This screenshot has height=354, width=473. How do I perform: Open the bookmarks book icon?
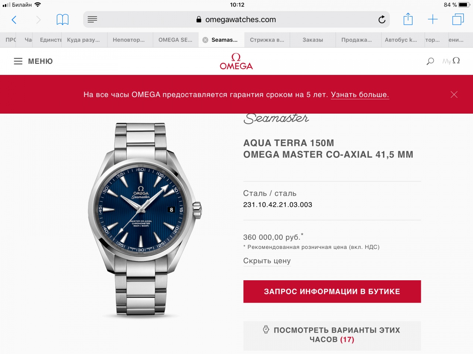(62, 20)
